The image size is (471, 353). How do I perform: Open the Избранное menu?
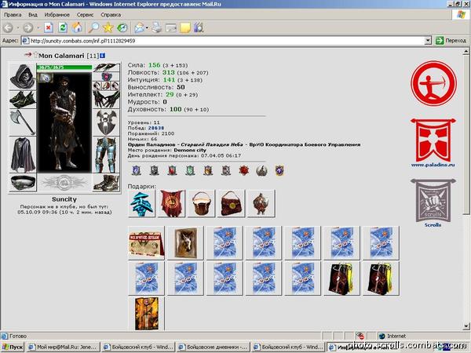click(57, 15)
